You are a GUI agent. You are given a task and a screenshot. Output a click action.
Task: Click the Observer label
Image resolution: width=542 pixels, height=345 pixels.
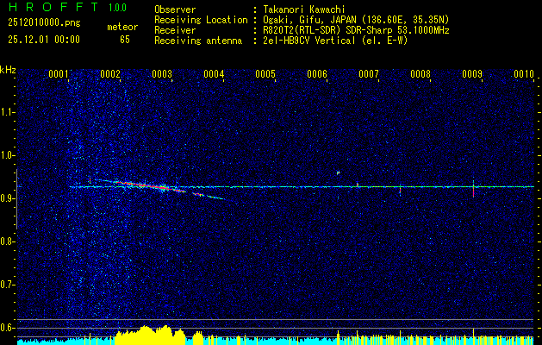pyautogui.click(x=175, y=10)
